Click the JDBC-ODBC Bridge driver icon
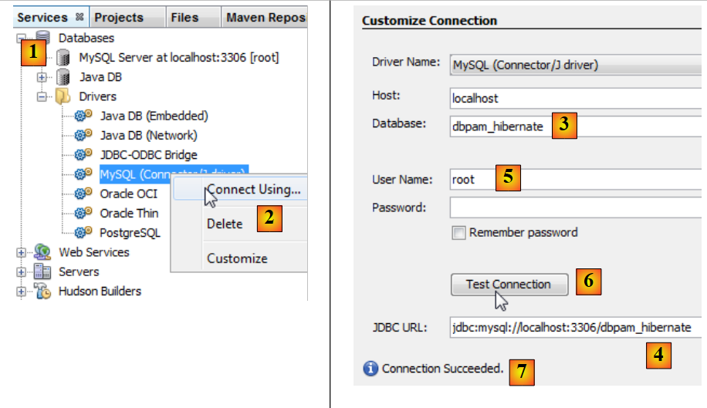 84,155
